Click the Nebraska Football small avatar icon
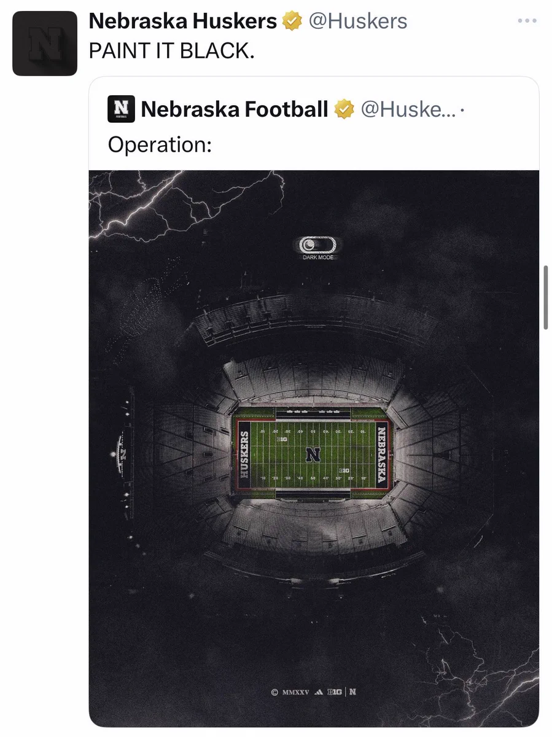Screen dimensions: 552x737 (121, 109)
